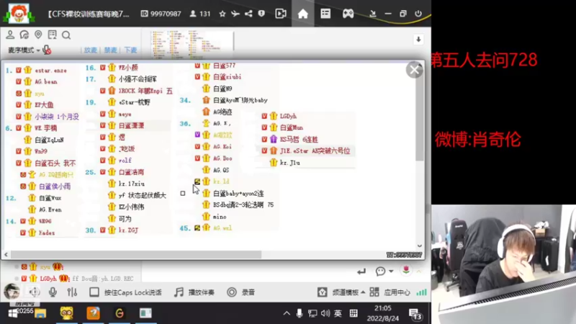The width and height of the screenshot is (576, 324).
Task: Open the chat bubble dropdown
Action: click(x=384, y=271)
